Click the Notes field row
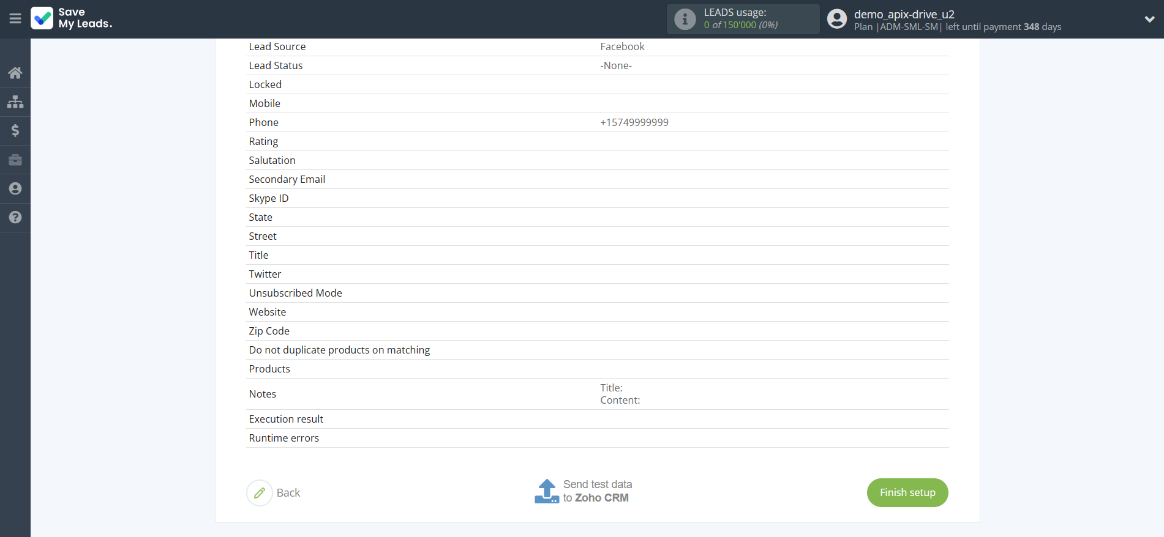The image size is (1164, 537). click(x=597, y=394)
